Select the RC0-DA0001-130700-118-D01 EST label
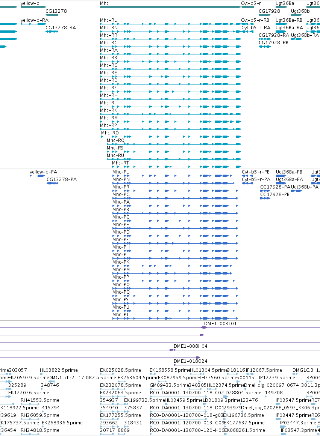This screenshot has width=320, height=436. click(x=187, y=408)
